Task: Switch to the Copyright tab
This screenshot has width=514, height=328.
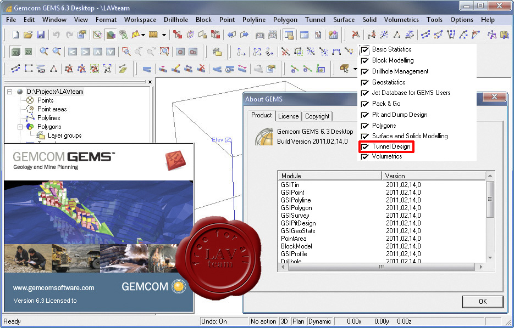Action: (317, 116)
